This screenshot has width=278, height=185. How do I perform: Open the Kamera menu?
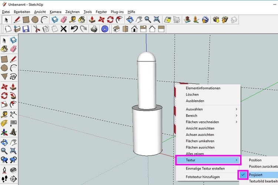pyautogui.click(x=56, y=12)
